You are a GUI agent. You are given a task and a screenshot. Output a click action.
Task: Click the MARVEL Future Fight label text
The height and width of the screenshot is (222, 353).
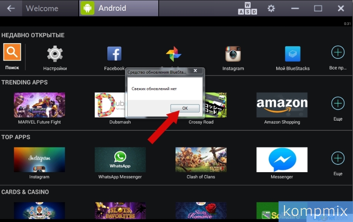pos(39,122)
